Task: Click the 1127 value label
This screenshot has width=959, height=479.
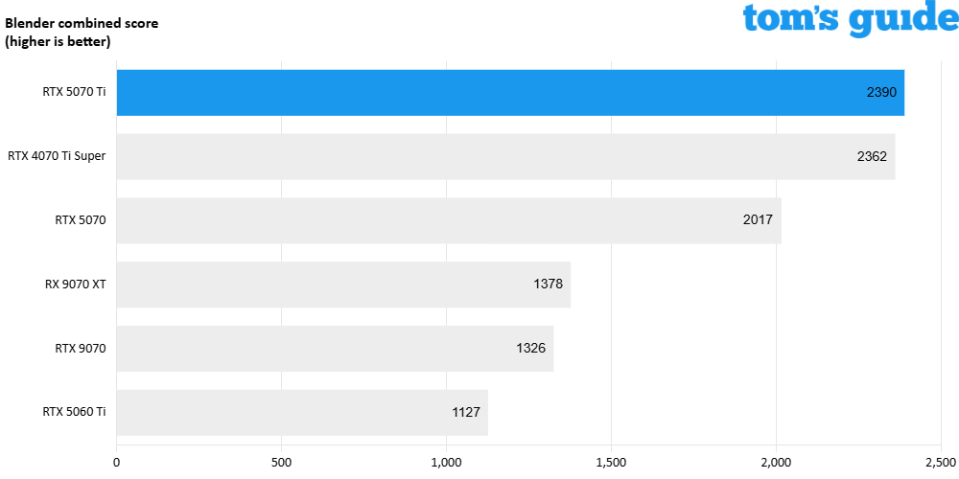Action: [465, 413]
